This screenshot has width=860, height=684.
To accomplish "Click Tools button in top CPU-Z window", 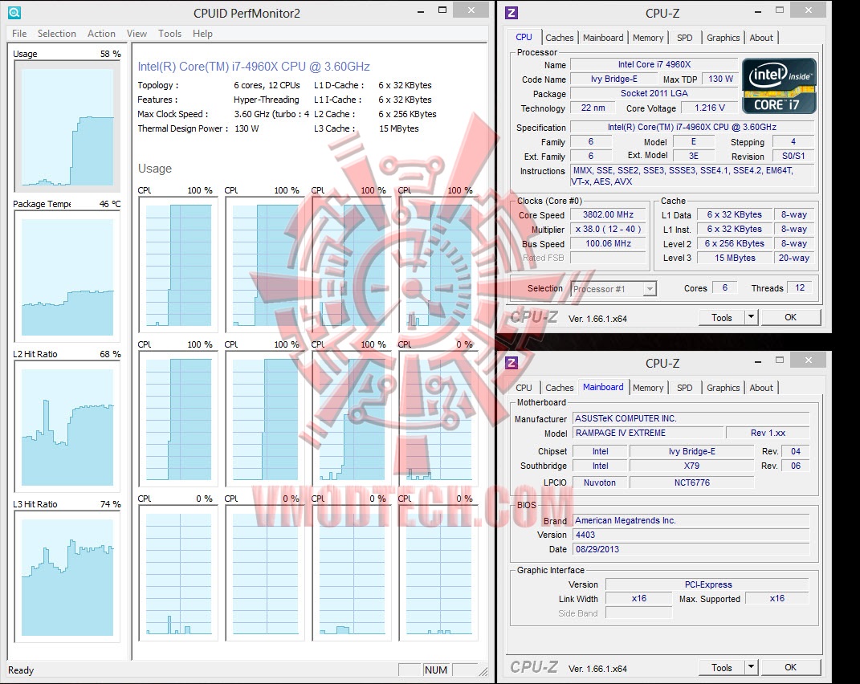I will (721, 317).
